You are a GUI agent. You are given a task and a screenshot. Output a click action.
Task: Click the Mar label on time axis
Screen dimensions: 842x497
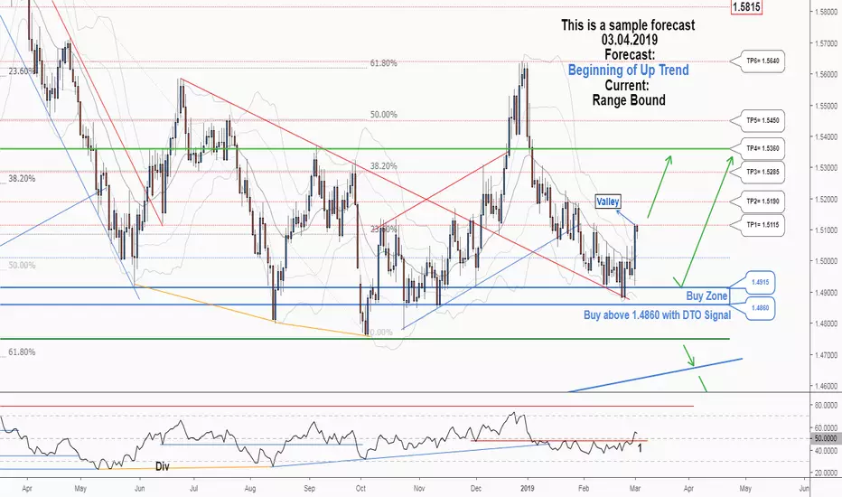pyautogui.click(x=635, y=488)
